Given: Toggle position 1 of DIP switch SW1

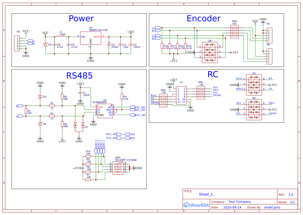Looking at the screenshot, I should click(118, 164).
